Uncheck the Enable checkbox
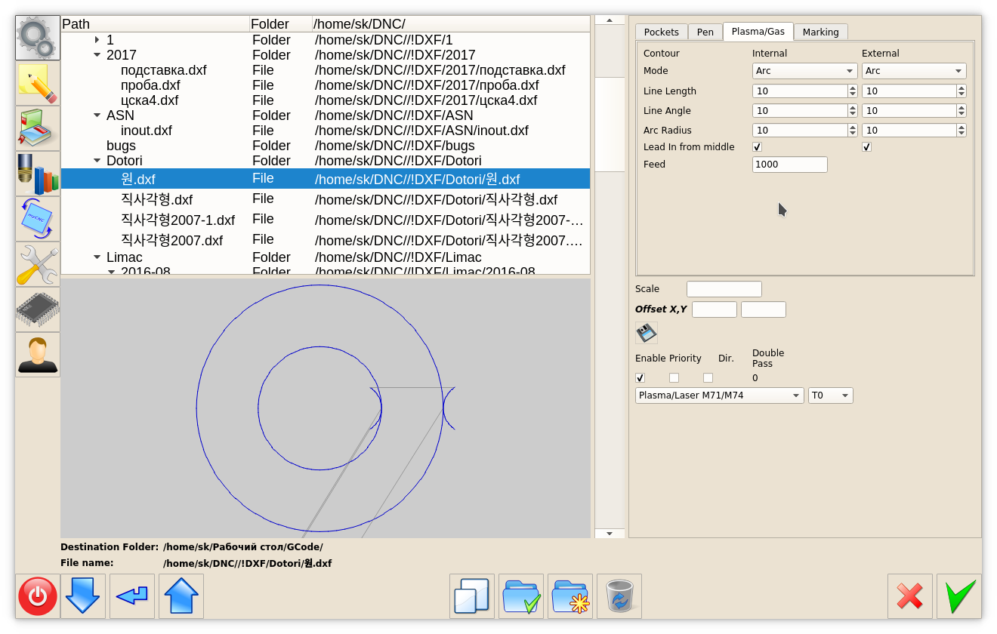Viewport: 997px width, 634px height. (640, 378)
